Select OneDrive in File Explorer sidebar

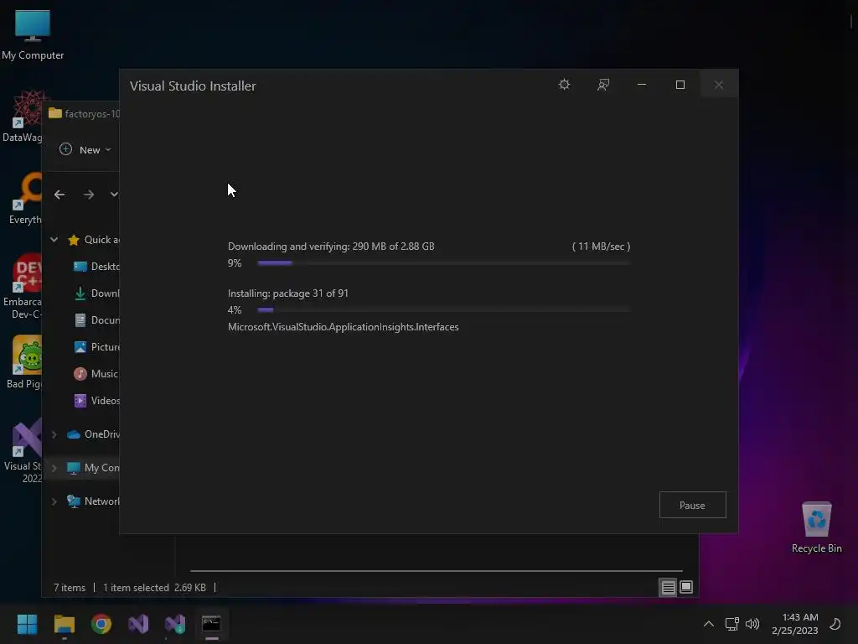click(x=92, y=434)
